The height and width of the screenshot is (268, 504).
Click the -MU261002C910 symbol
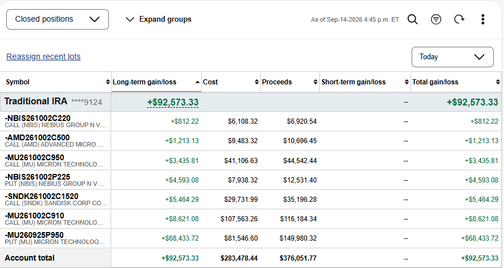coord(34,216)
